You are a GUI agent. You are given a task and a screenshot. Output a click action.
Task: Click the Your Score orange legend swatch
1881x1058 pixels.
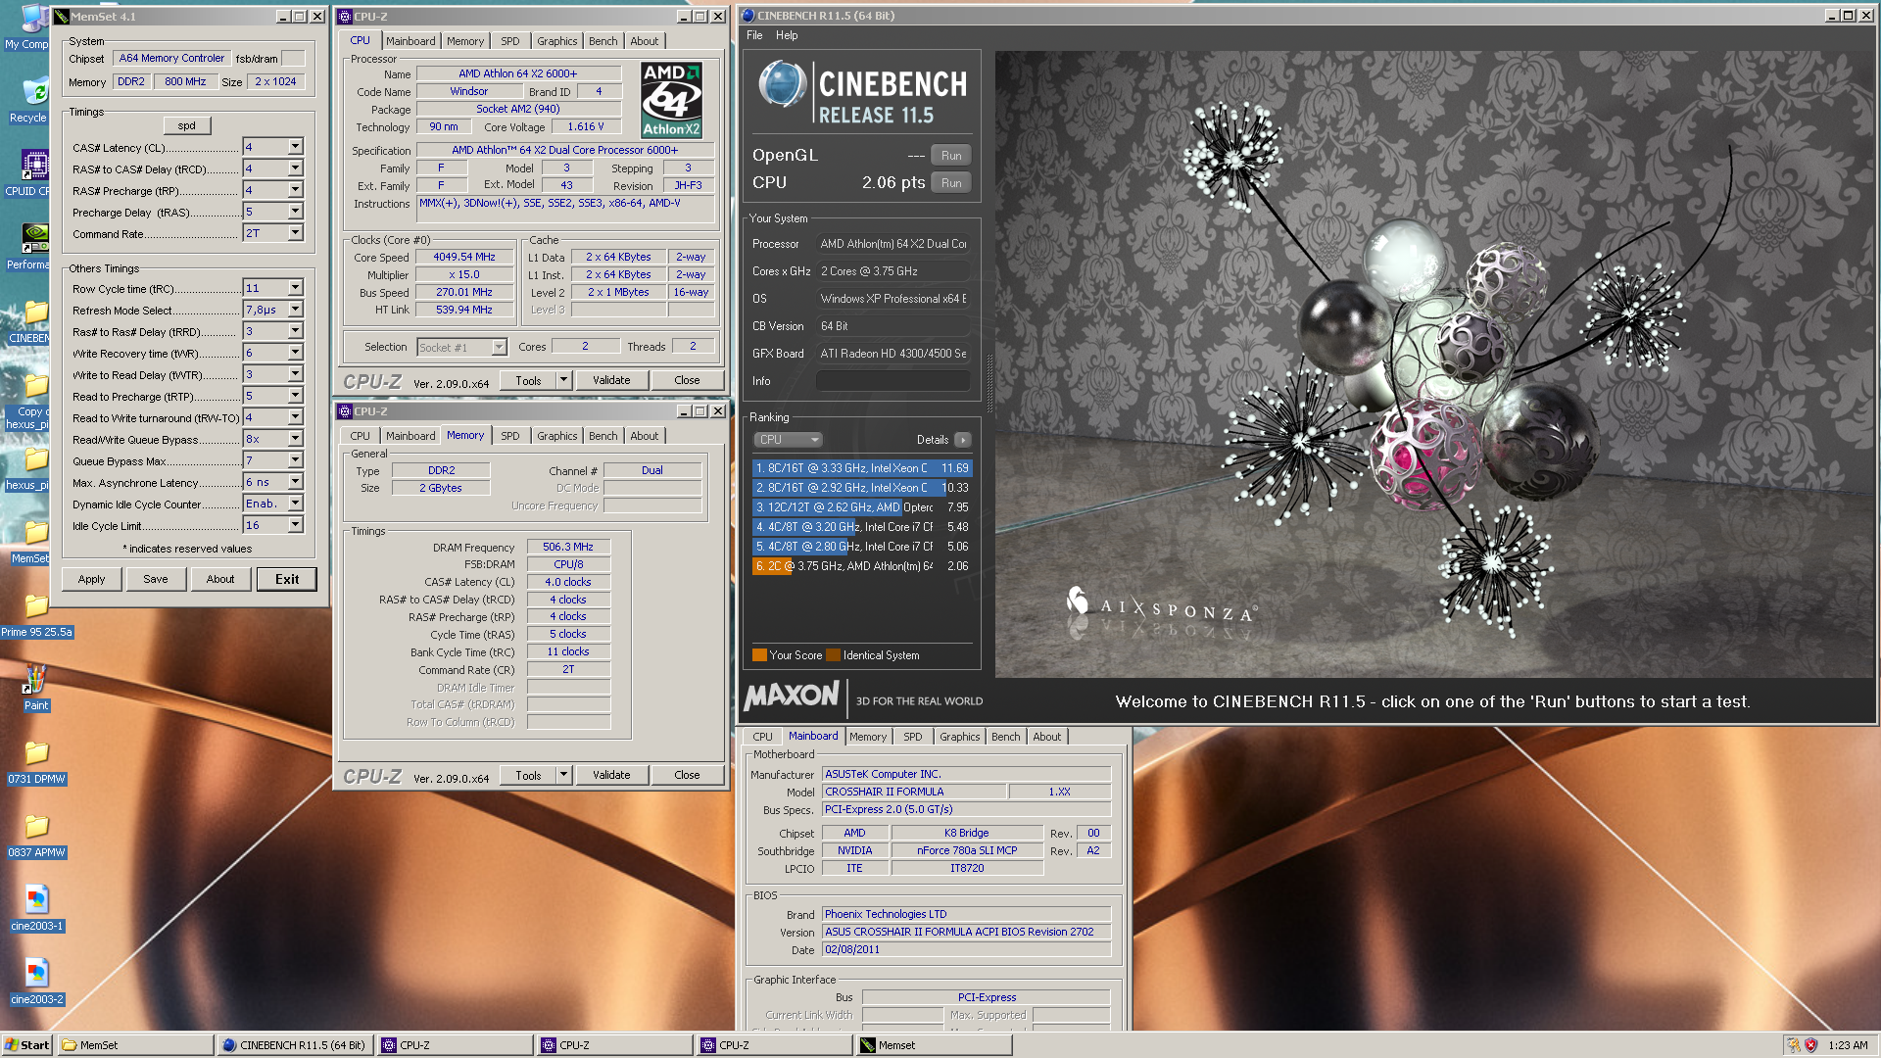[x=759, y=655]
